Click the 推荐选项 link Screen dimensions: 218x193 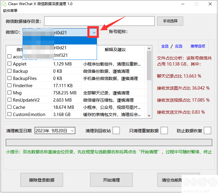point(198,46)
